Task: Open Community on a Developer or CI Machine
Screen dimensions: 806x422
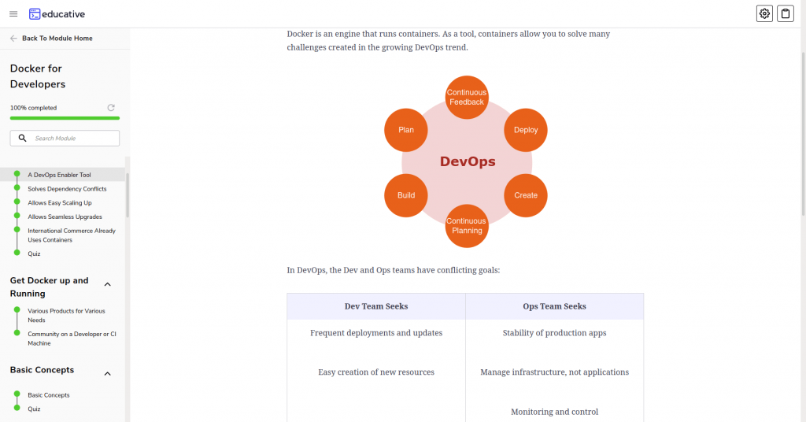Action: (72, 339)
